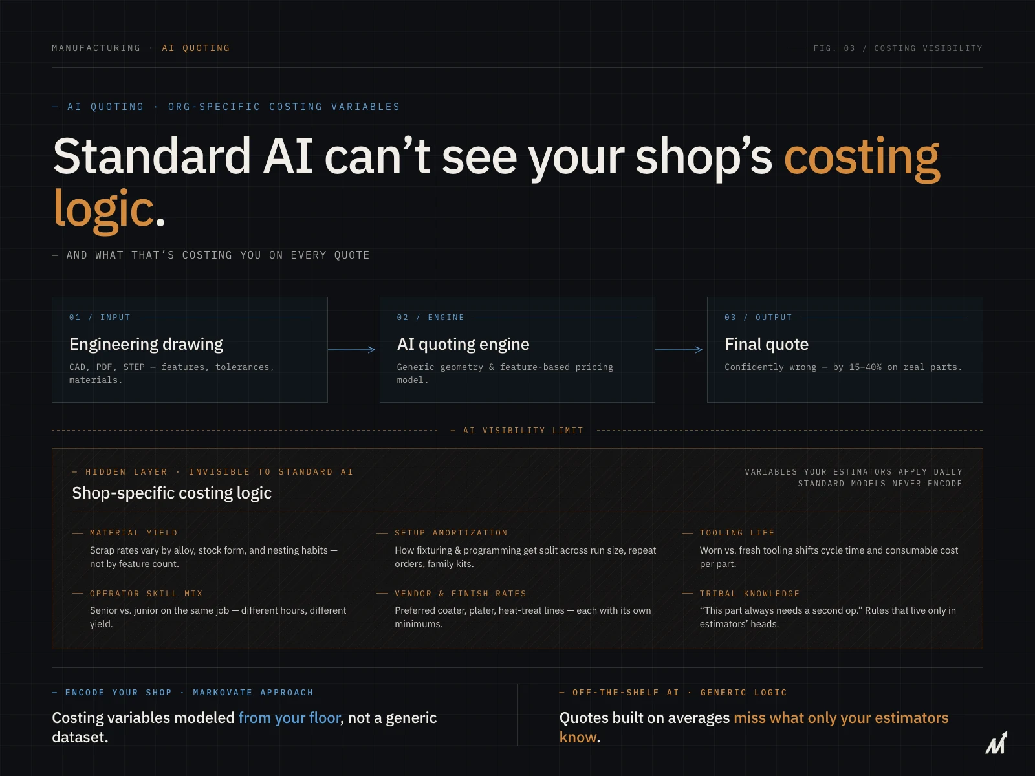This screenshot has height=776, width=1035.
Task: Click the "02 / ENGINE" label
Action: (430, 318)
